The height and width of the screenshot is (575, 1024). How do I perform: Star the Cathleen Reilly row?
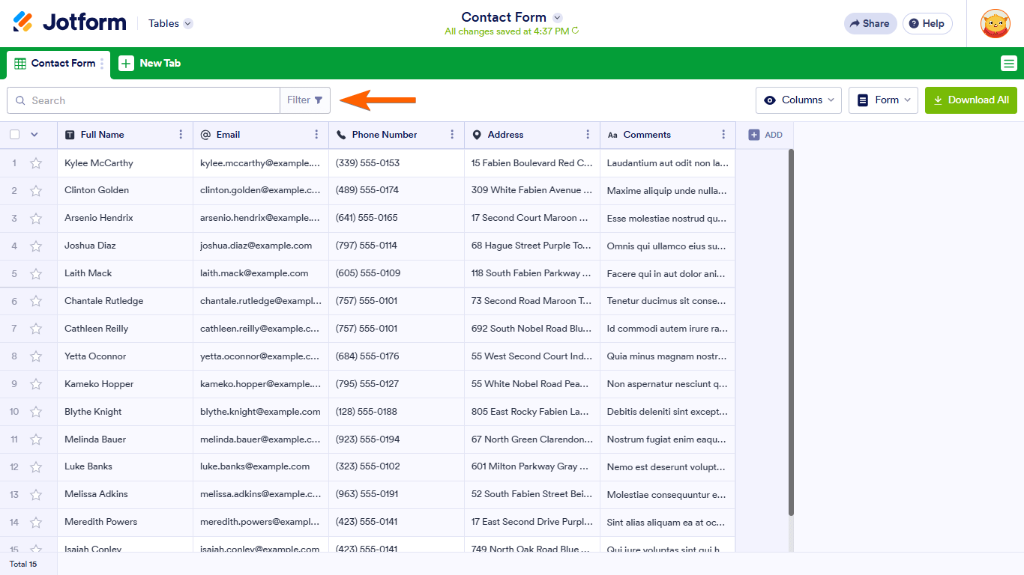36,329
